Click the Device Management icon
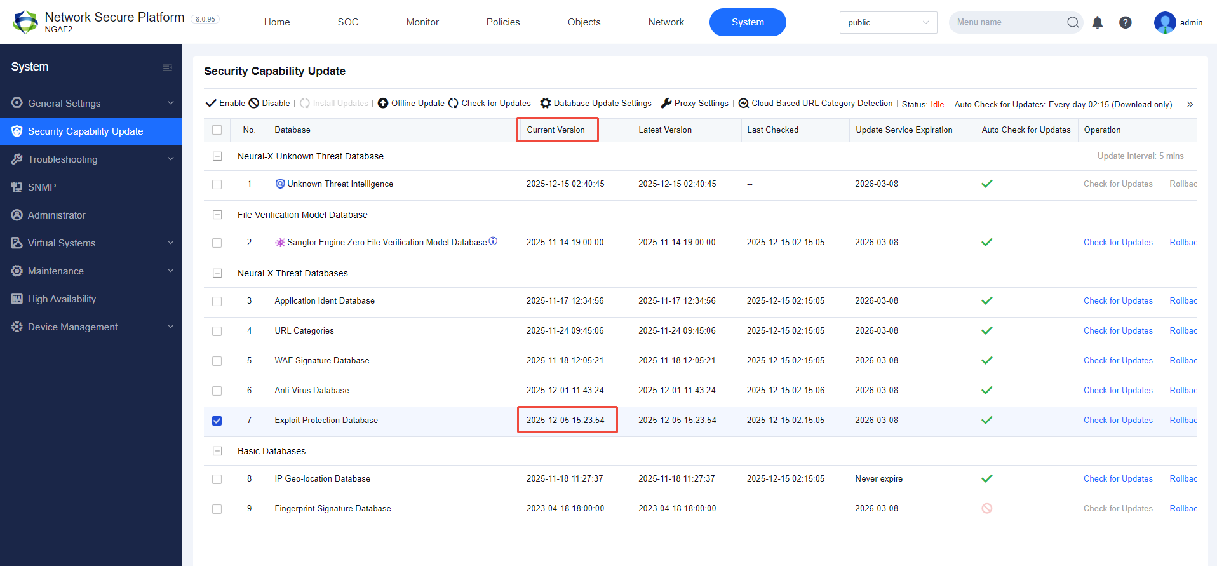Image resolution: width=1217 pixels, height=566 pixels. (x=17, y=327)
